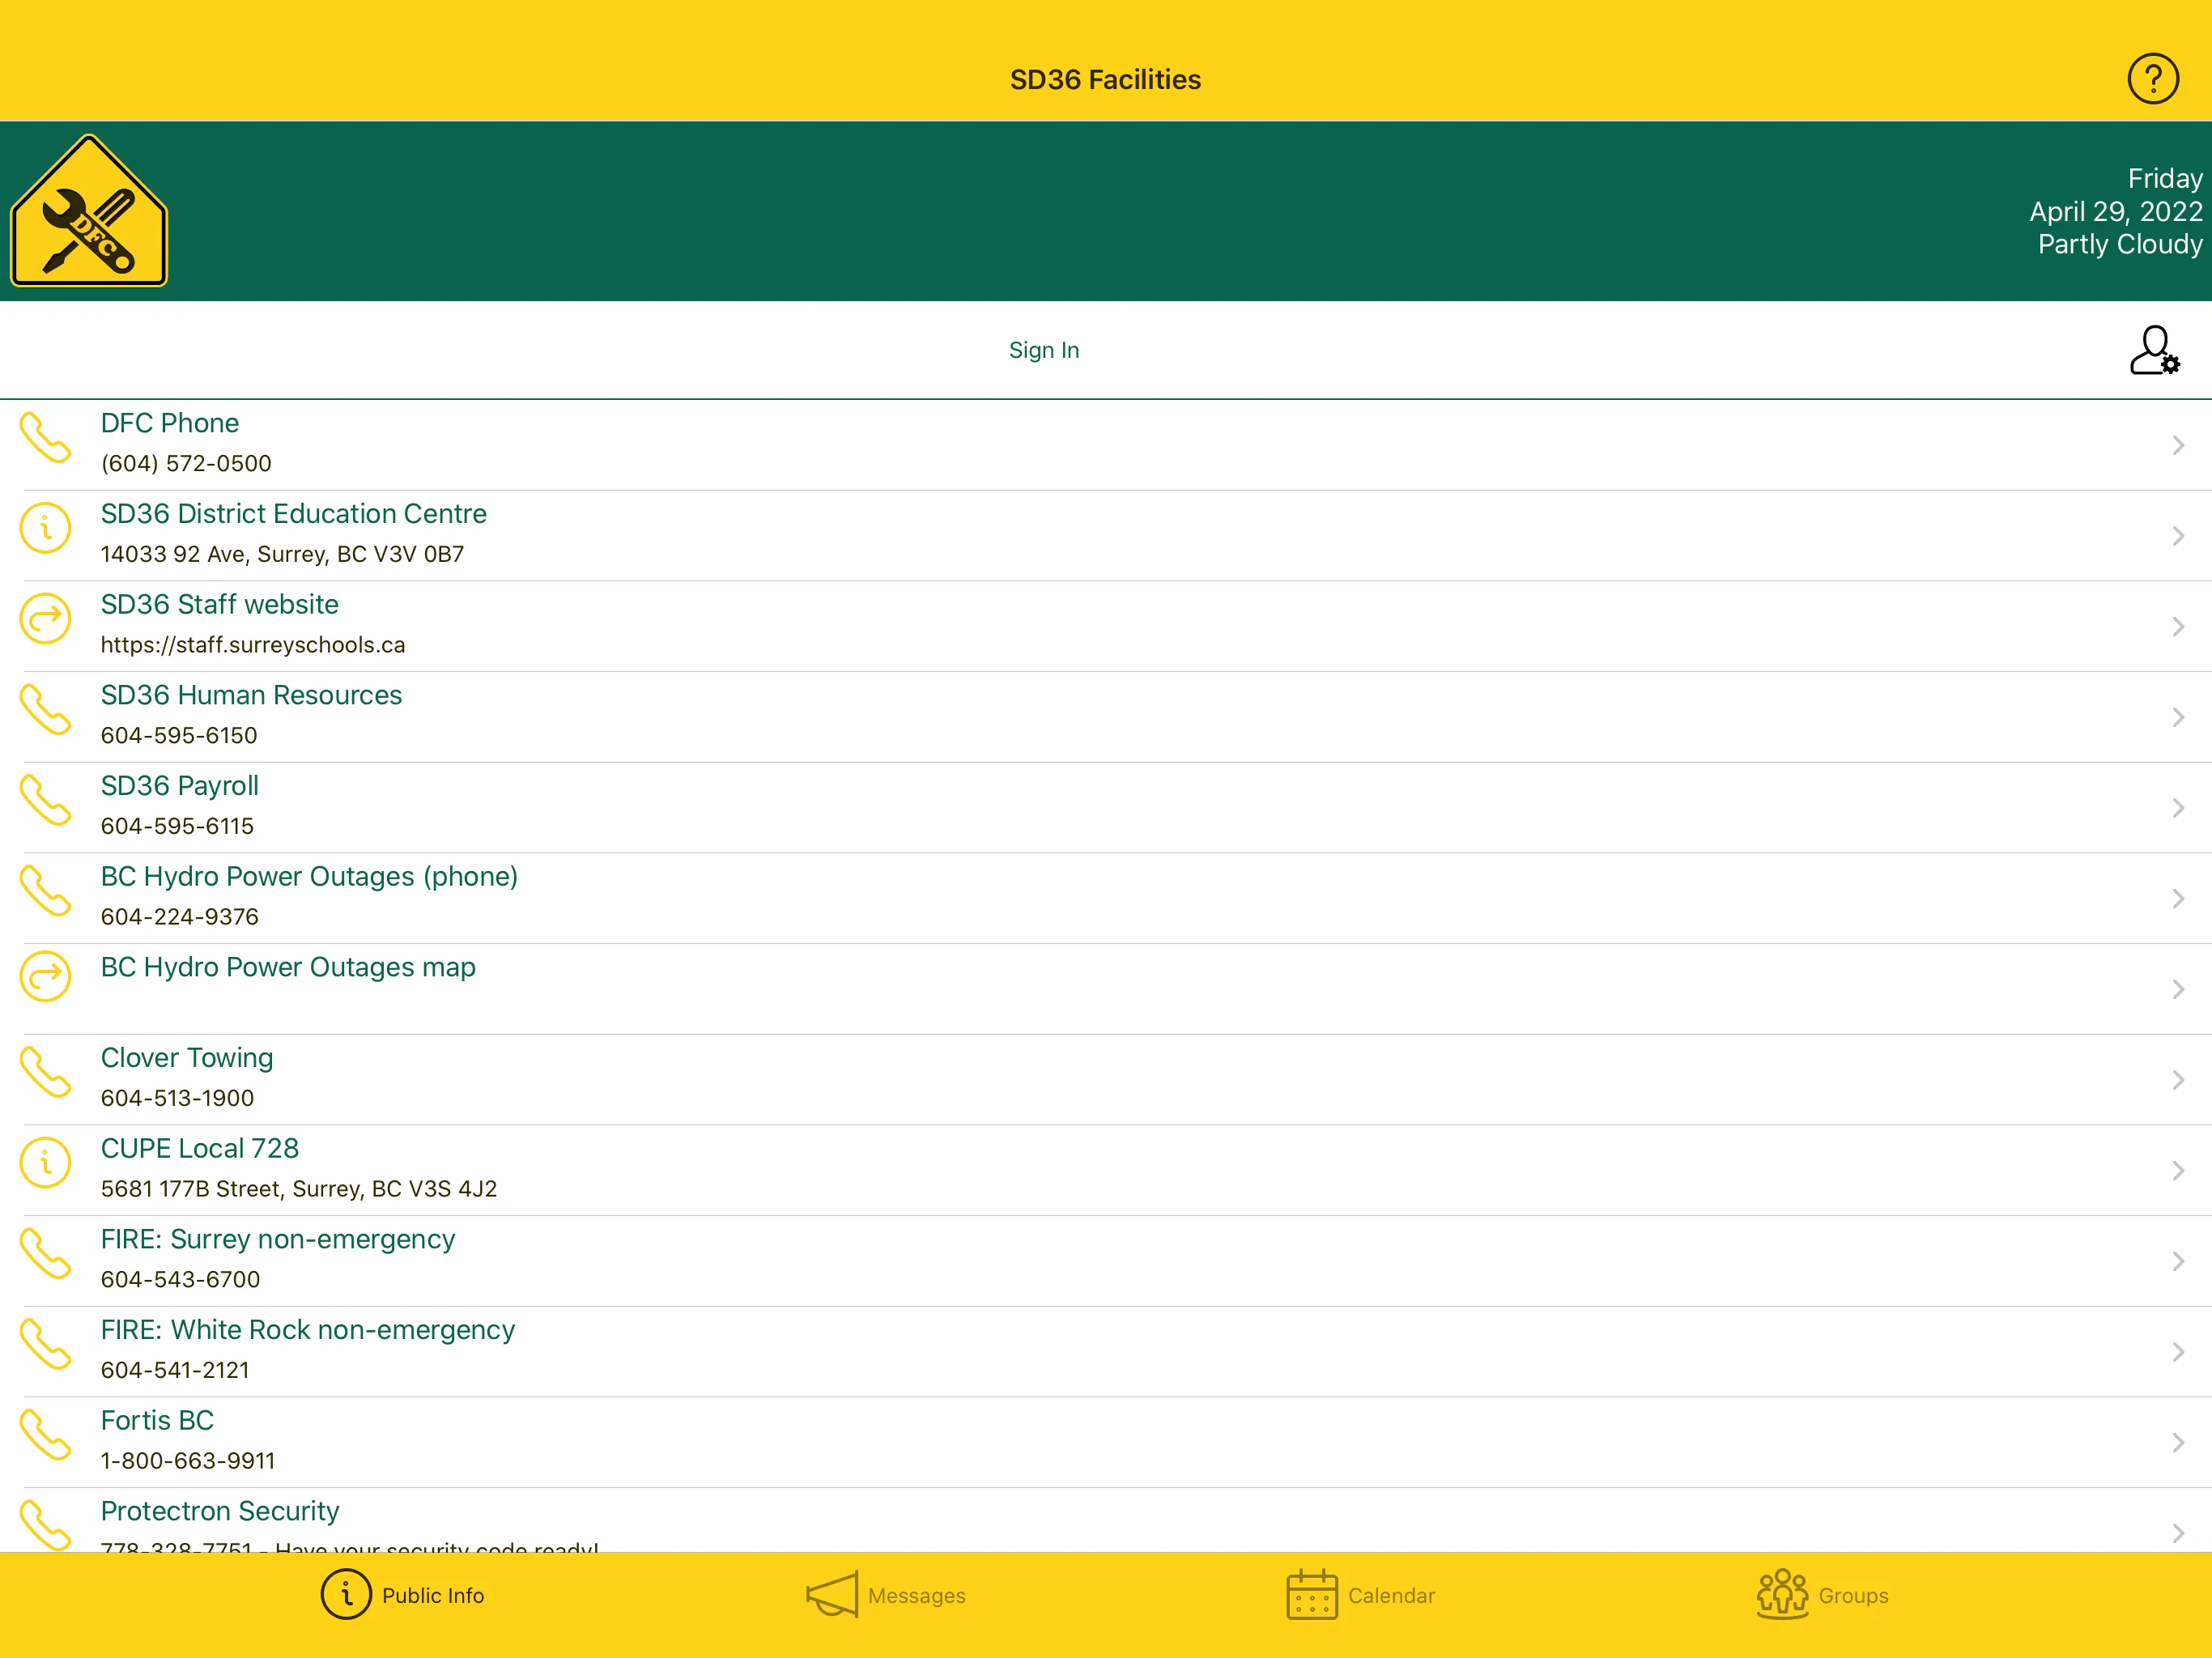The image size is (2212, 1658).
Task: Open the user account settings icon
Action: [x=2154, y=350]
